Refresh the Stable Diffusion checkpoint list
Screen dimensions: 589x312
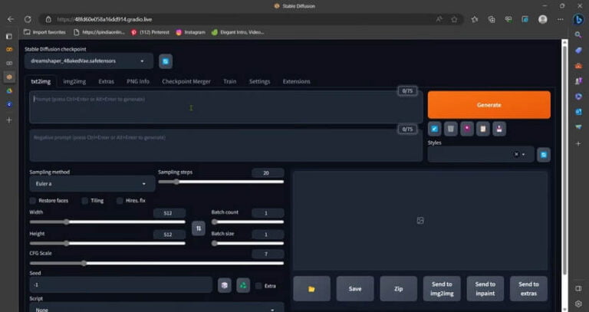click(166, 61)
